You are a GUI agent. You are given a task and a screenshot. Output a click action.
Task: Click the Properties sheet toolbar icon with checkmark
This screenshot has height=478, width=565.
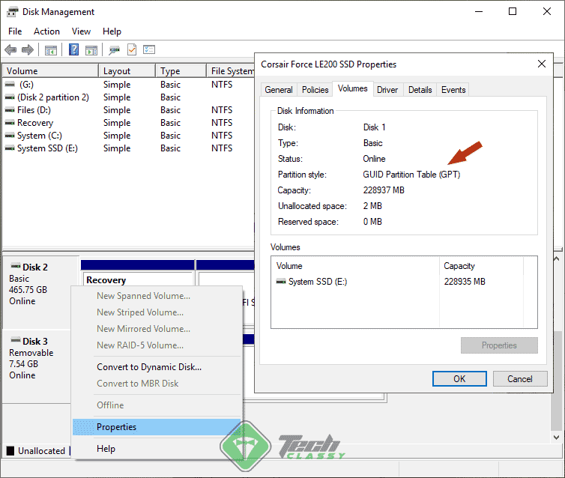pyautogui.click(x=132, y=49)
